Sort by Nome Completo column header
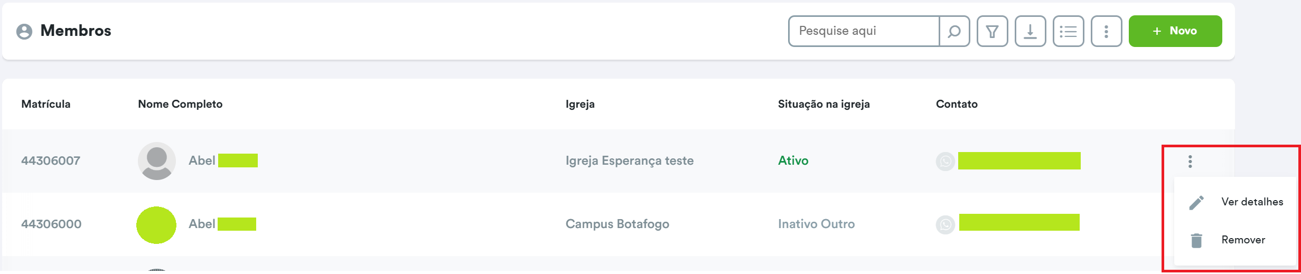This screenshot has width=1301, height=274. pyautogui.click(x=180, y=104)
